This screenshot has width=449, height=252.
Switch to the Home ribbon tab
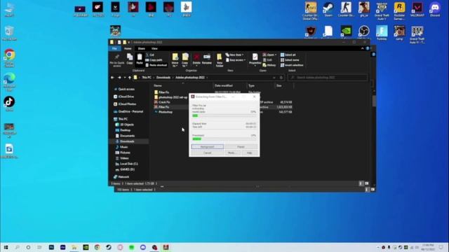(128, 48)
